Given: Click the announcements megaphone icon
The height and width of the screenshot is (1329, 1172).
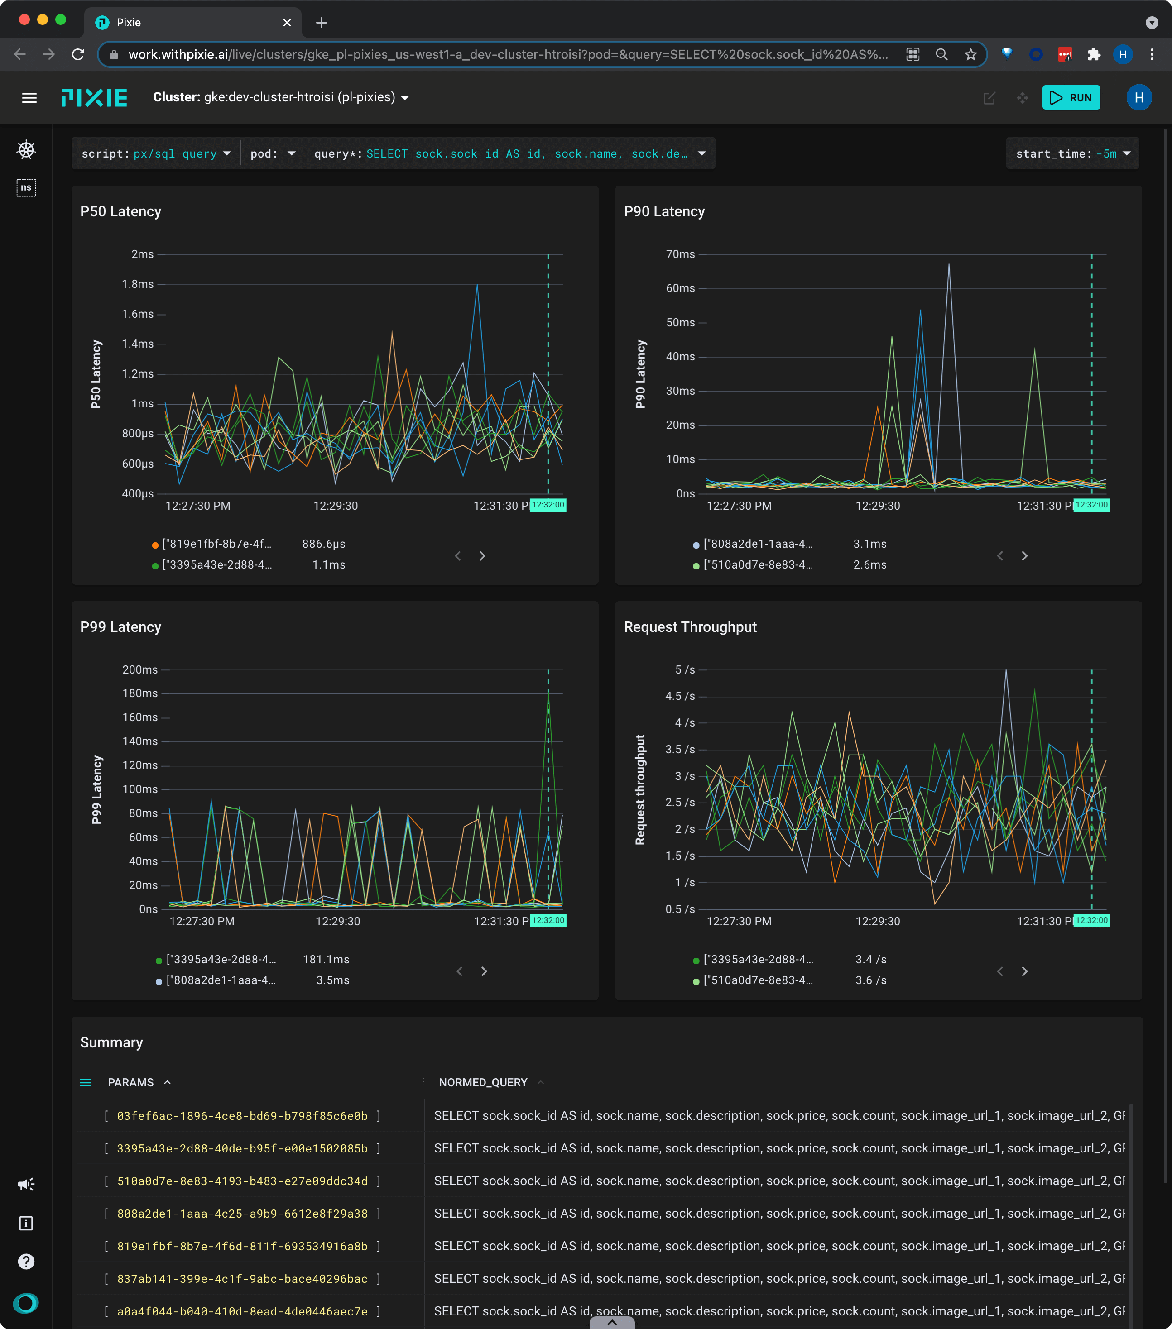Looking at the screenshot, I should tap(26, 1184).
